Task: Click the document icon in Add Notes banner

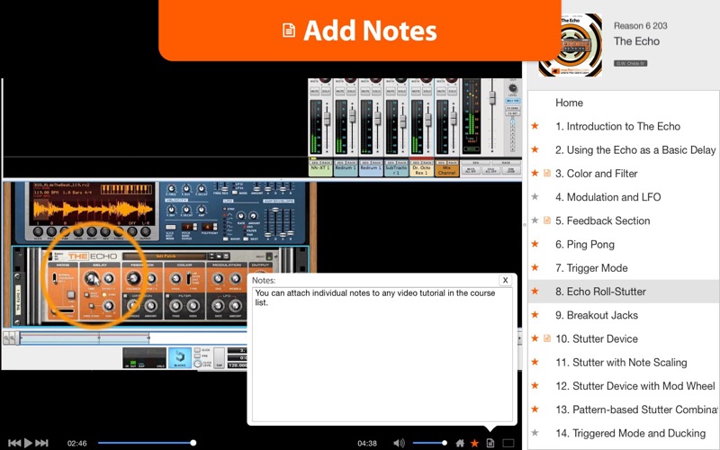Action: 288,31
